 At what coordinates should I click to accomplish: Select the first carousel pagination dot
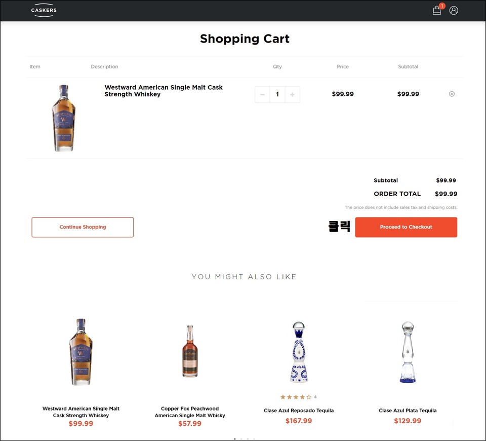tap(235, 438)
